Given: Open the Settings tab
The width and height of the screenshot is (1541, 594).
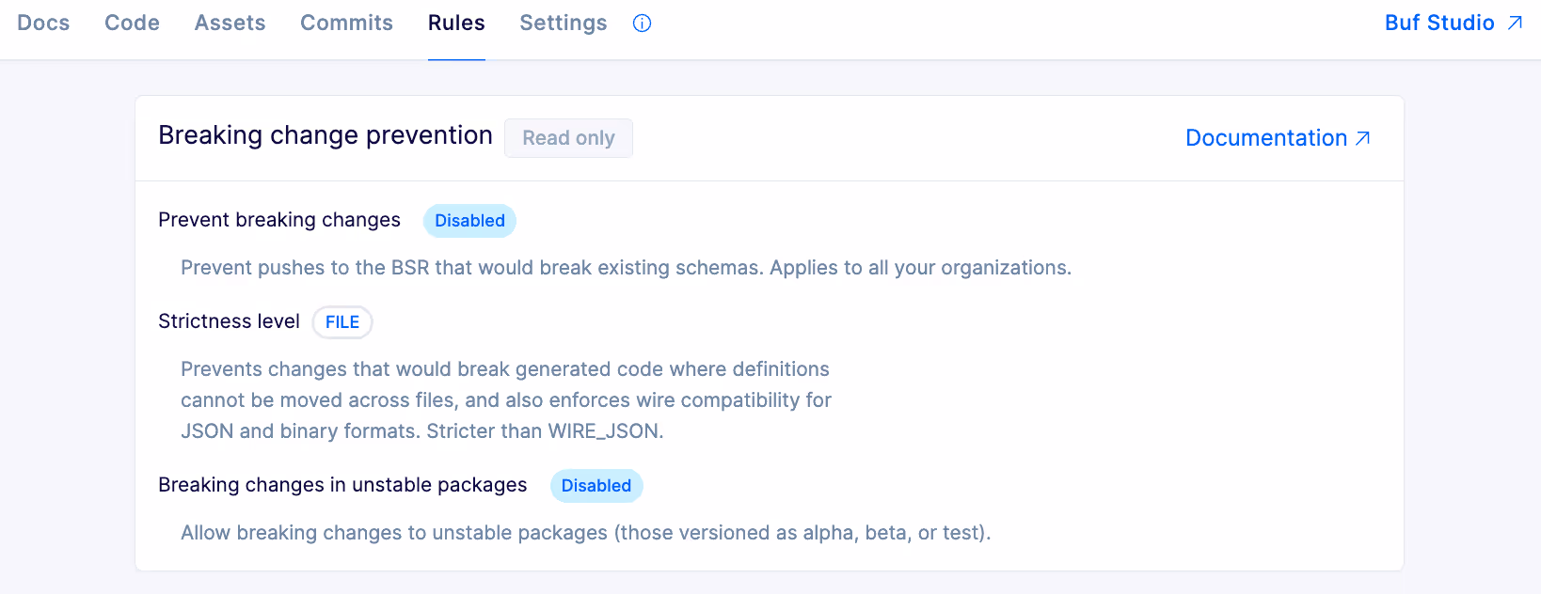Looking at the screenshot, I should pos(563,23).
